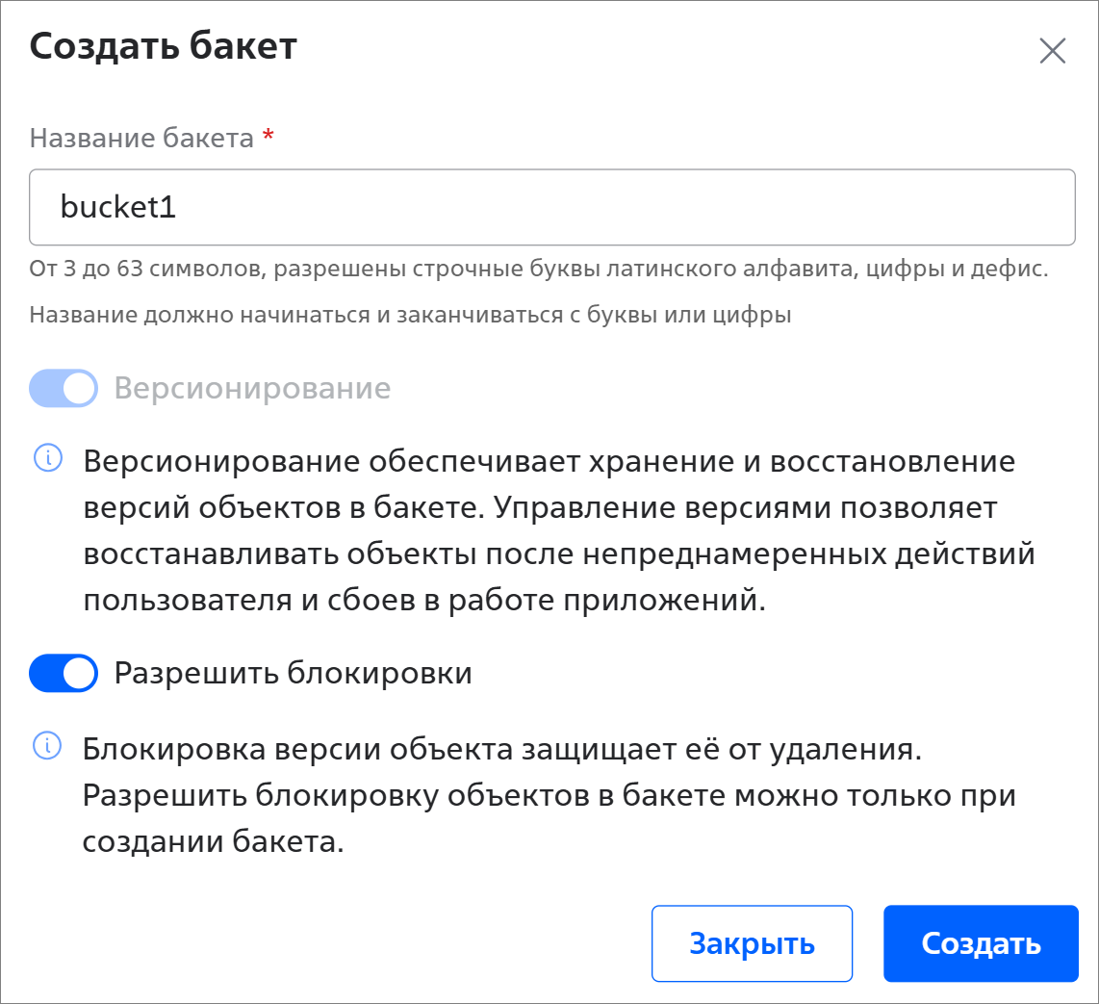Screen dimensions: 1099x1004
Task: Click the info icon beside the versioning description
Action: click(47, 459)
